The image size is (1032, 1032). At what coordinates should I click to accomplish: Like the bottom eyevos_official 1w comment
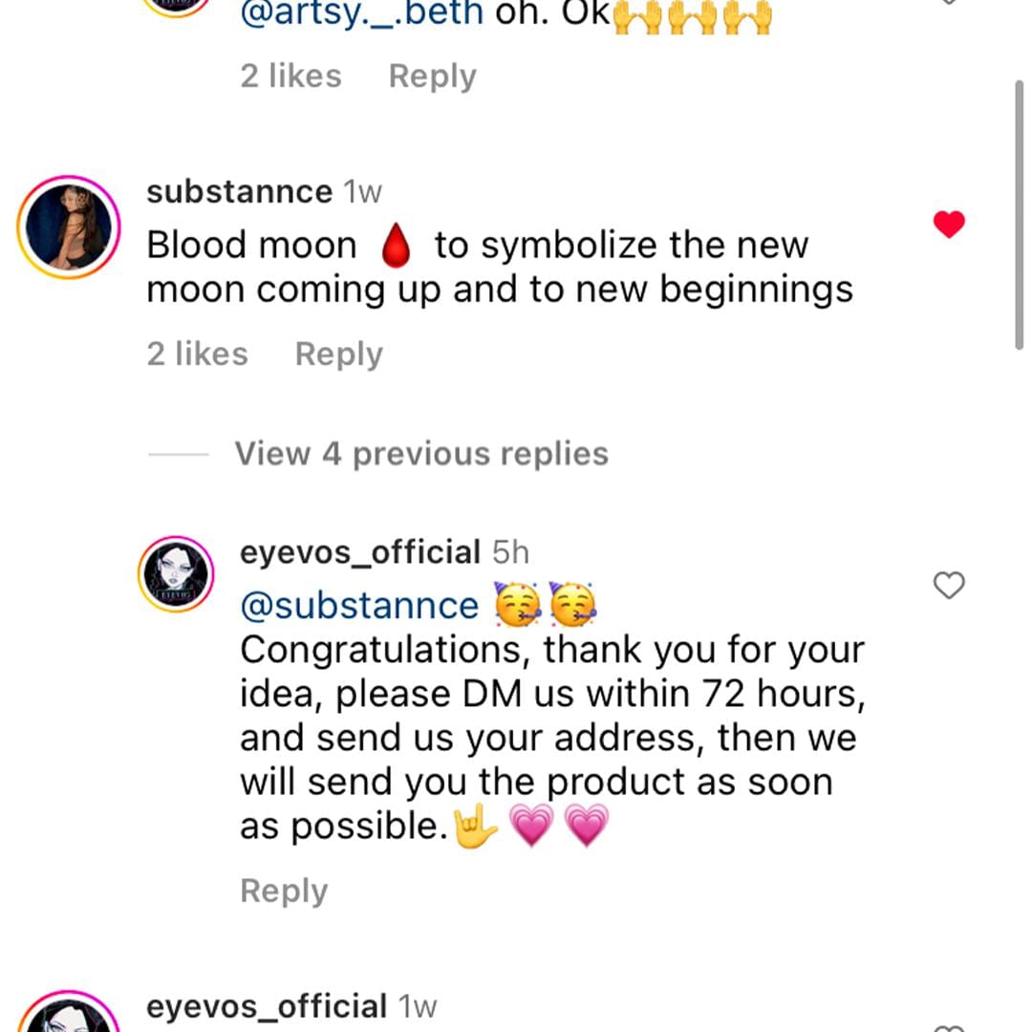[x=949, y=1025]
